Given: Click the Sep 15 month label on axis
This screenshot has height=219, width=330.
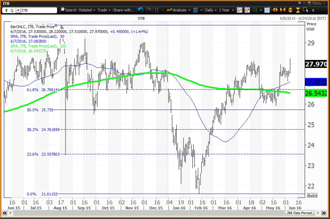Looking at the screenshot, I should tap(84, 208).
